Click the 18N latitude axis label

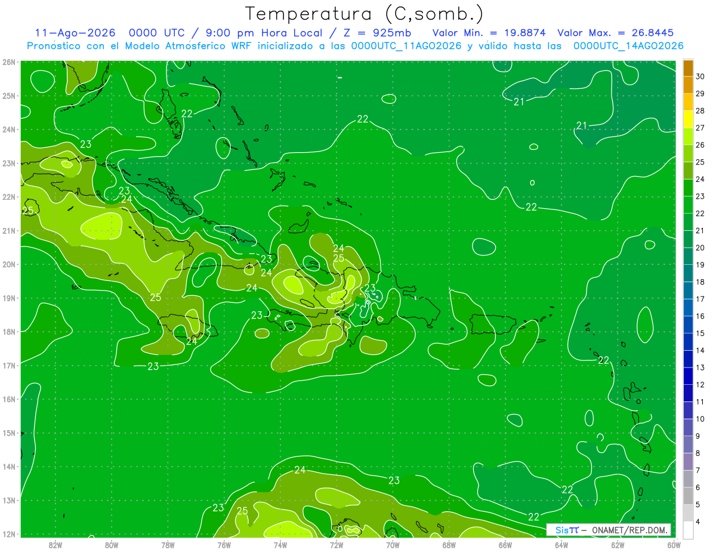[9, 332]
